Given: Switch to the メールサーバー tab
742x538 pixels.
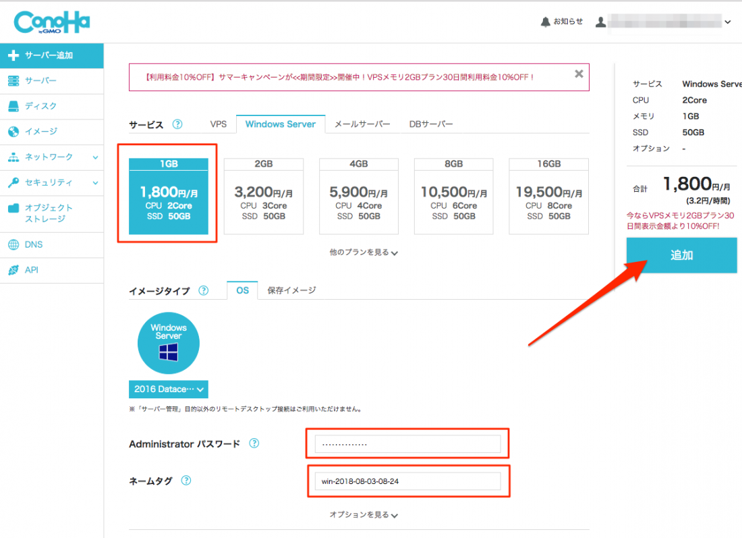Looking at the screenshot, I should click(362, 124).
